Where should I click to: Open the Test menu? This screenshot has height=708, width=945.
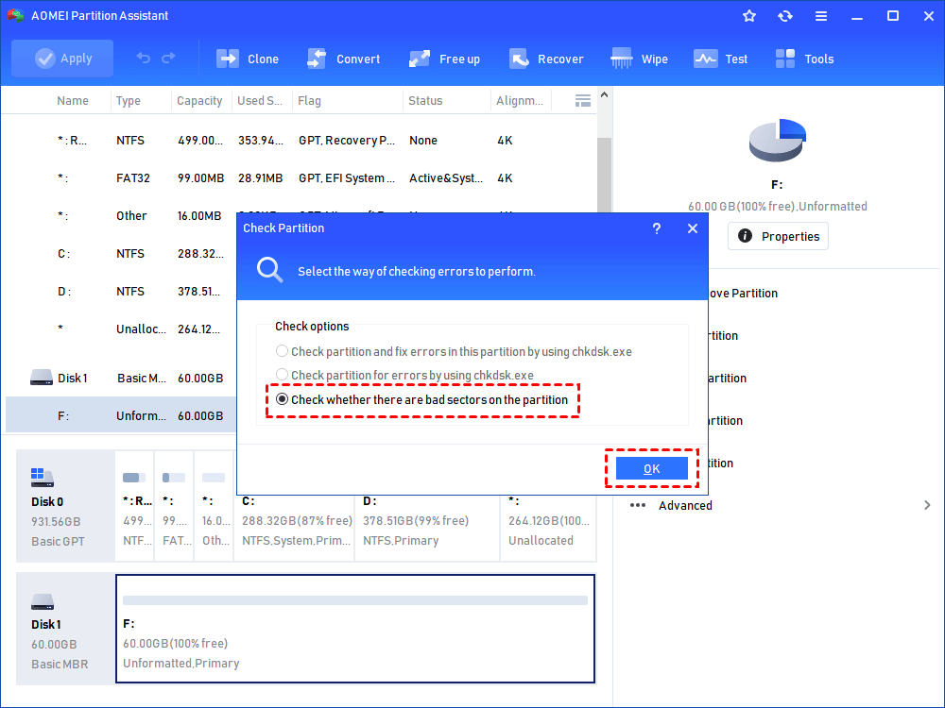(x=720, y=59)
